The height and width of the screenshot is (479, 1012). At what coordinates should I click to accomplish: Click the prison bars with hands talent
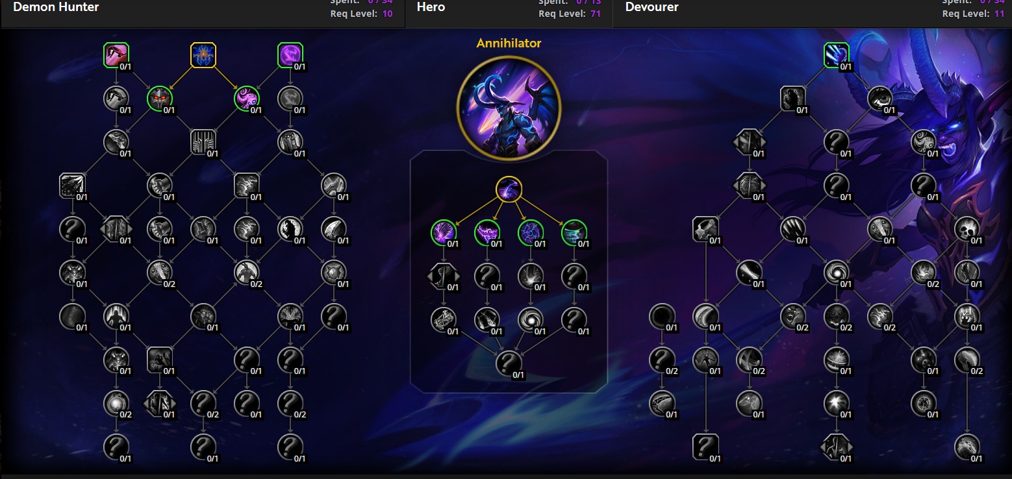[x=203, y=142]
